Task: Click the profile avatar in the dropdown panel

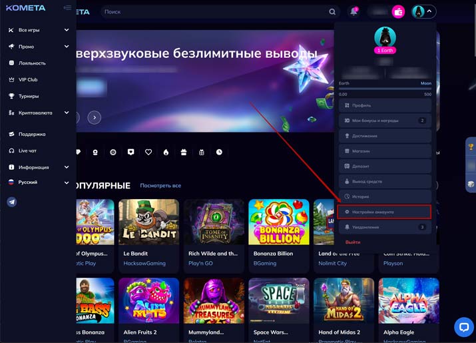Action: pyautogui.click(x=385, y=37)
